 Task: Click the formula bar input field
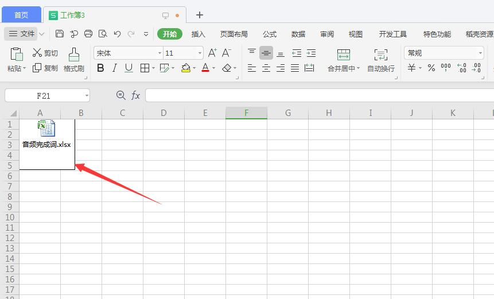[320, 95]
